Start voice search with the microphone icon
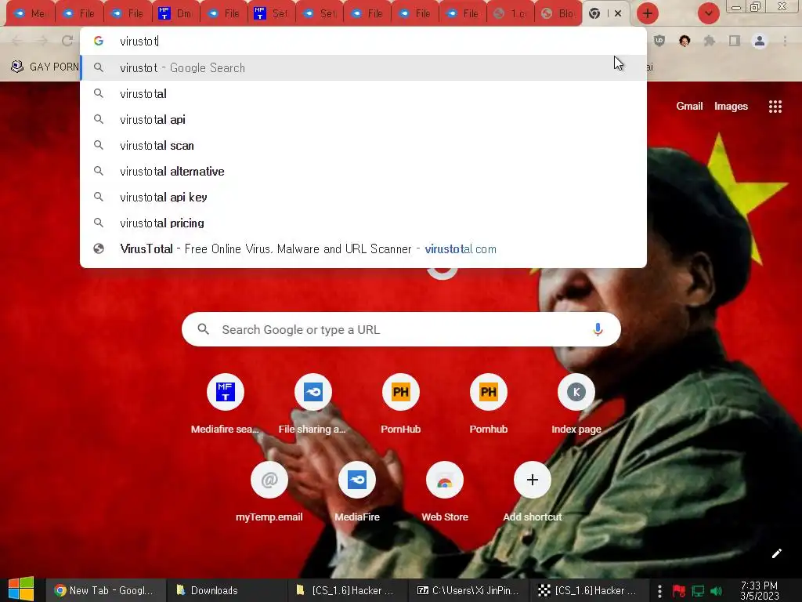The height and width of the screenshot is (602, 802). 598,329
